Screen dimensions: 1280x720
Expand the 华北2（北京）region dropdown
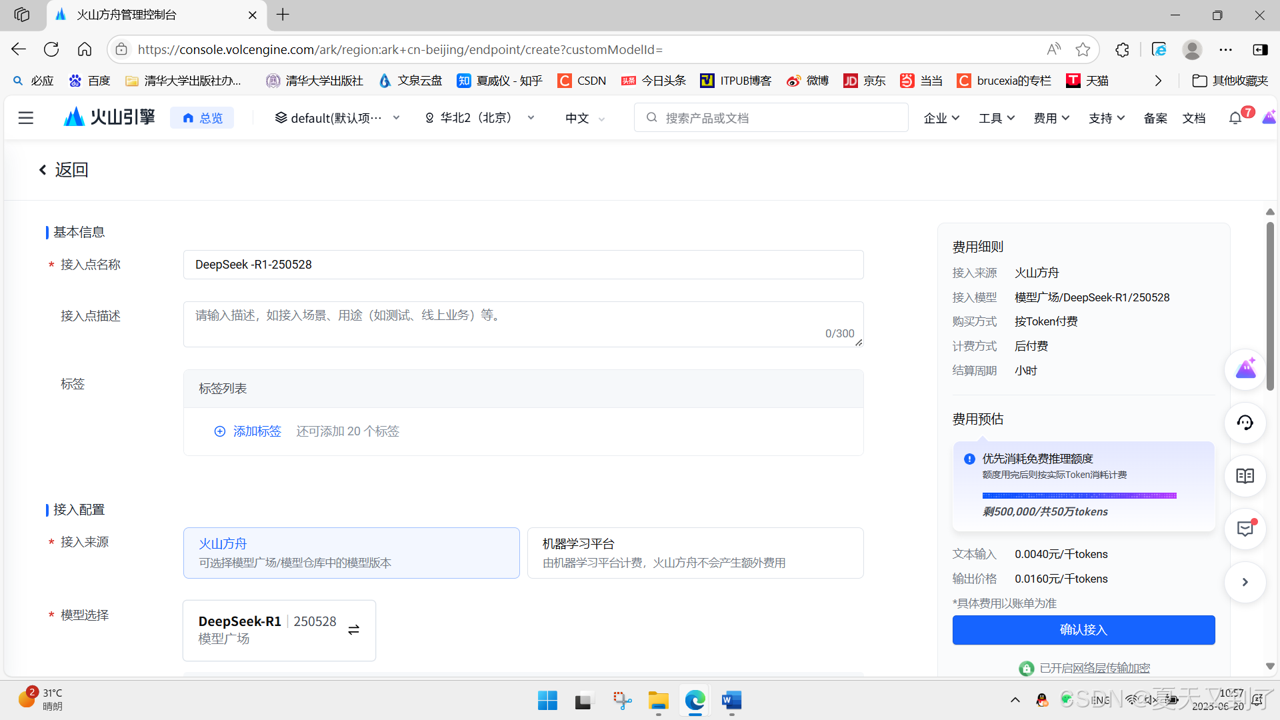pos(480,118)
